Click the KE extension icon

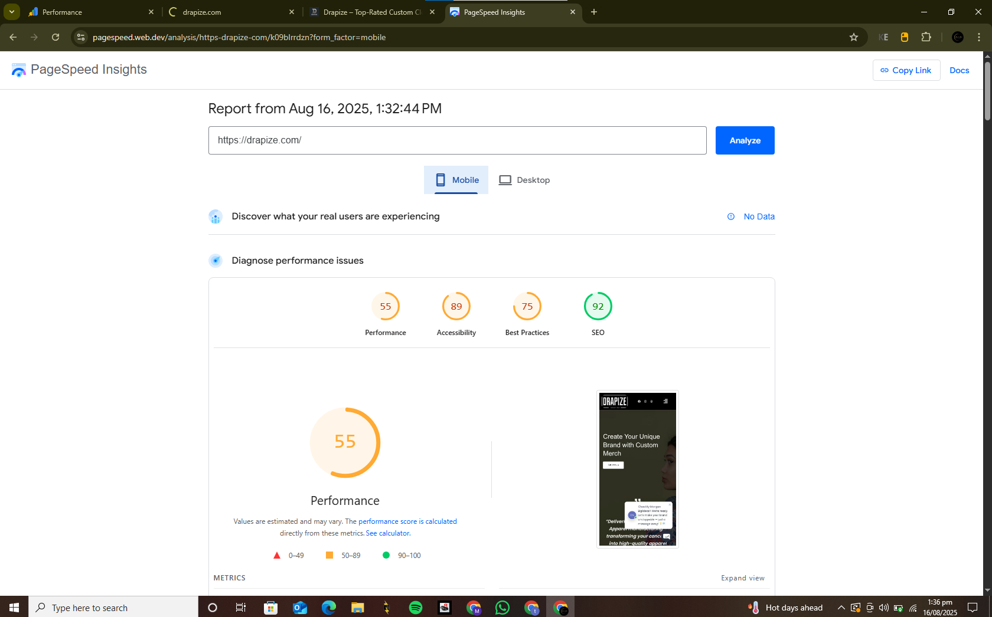point(883,37)
